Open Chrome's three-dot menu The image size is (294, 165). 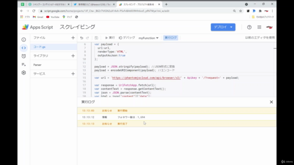click(272, 11)
